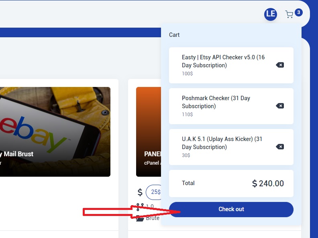
Task: Click the folder icon next to Brute
Action: [140, 218]
